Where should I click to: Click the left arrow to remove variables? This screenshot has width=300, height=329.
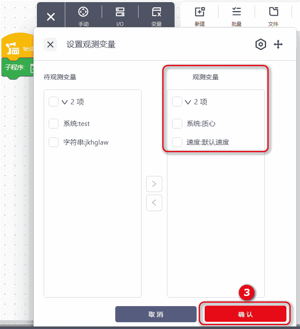pyautogui.click(x=154, y=203)
